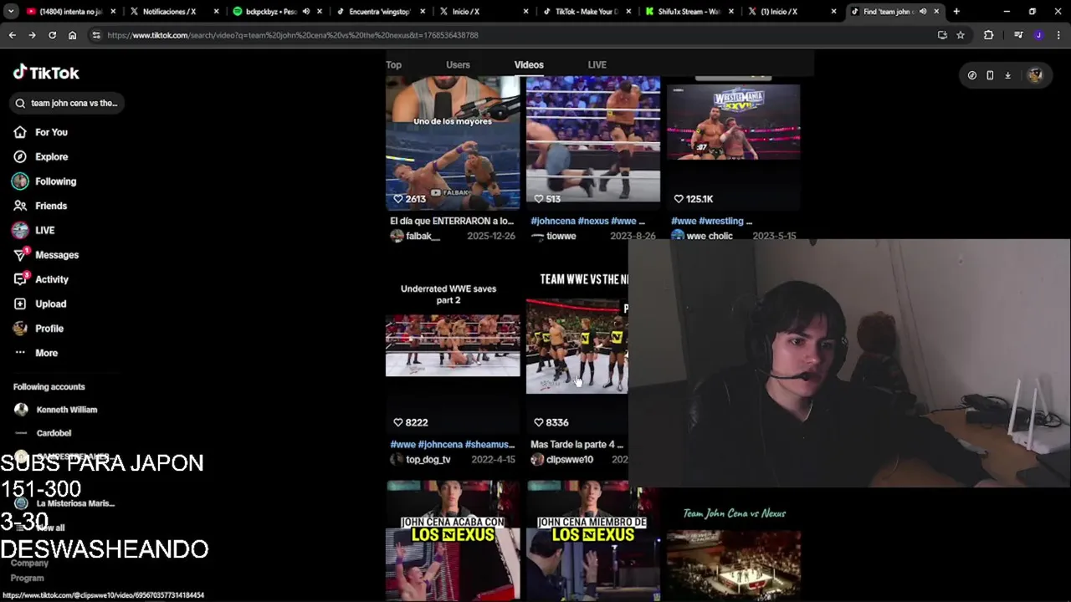Open the Upload page

(x=39, y=304)
